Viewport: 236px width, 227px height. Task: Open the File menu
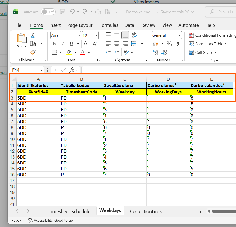click(x=18, y=25)
